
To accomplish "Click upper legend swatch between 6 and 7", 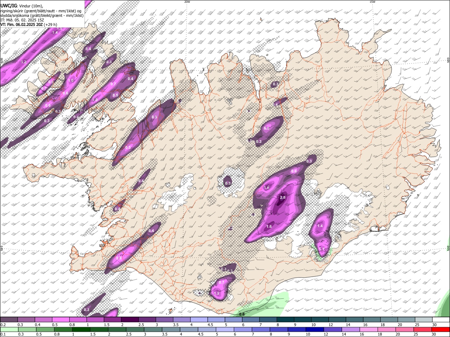I will pyautogui.click(x=251, y=320).
